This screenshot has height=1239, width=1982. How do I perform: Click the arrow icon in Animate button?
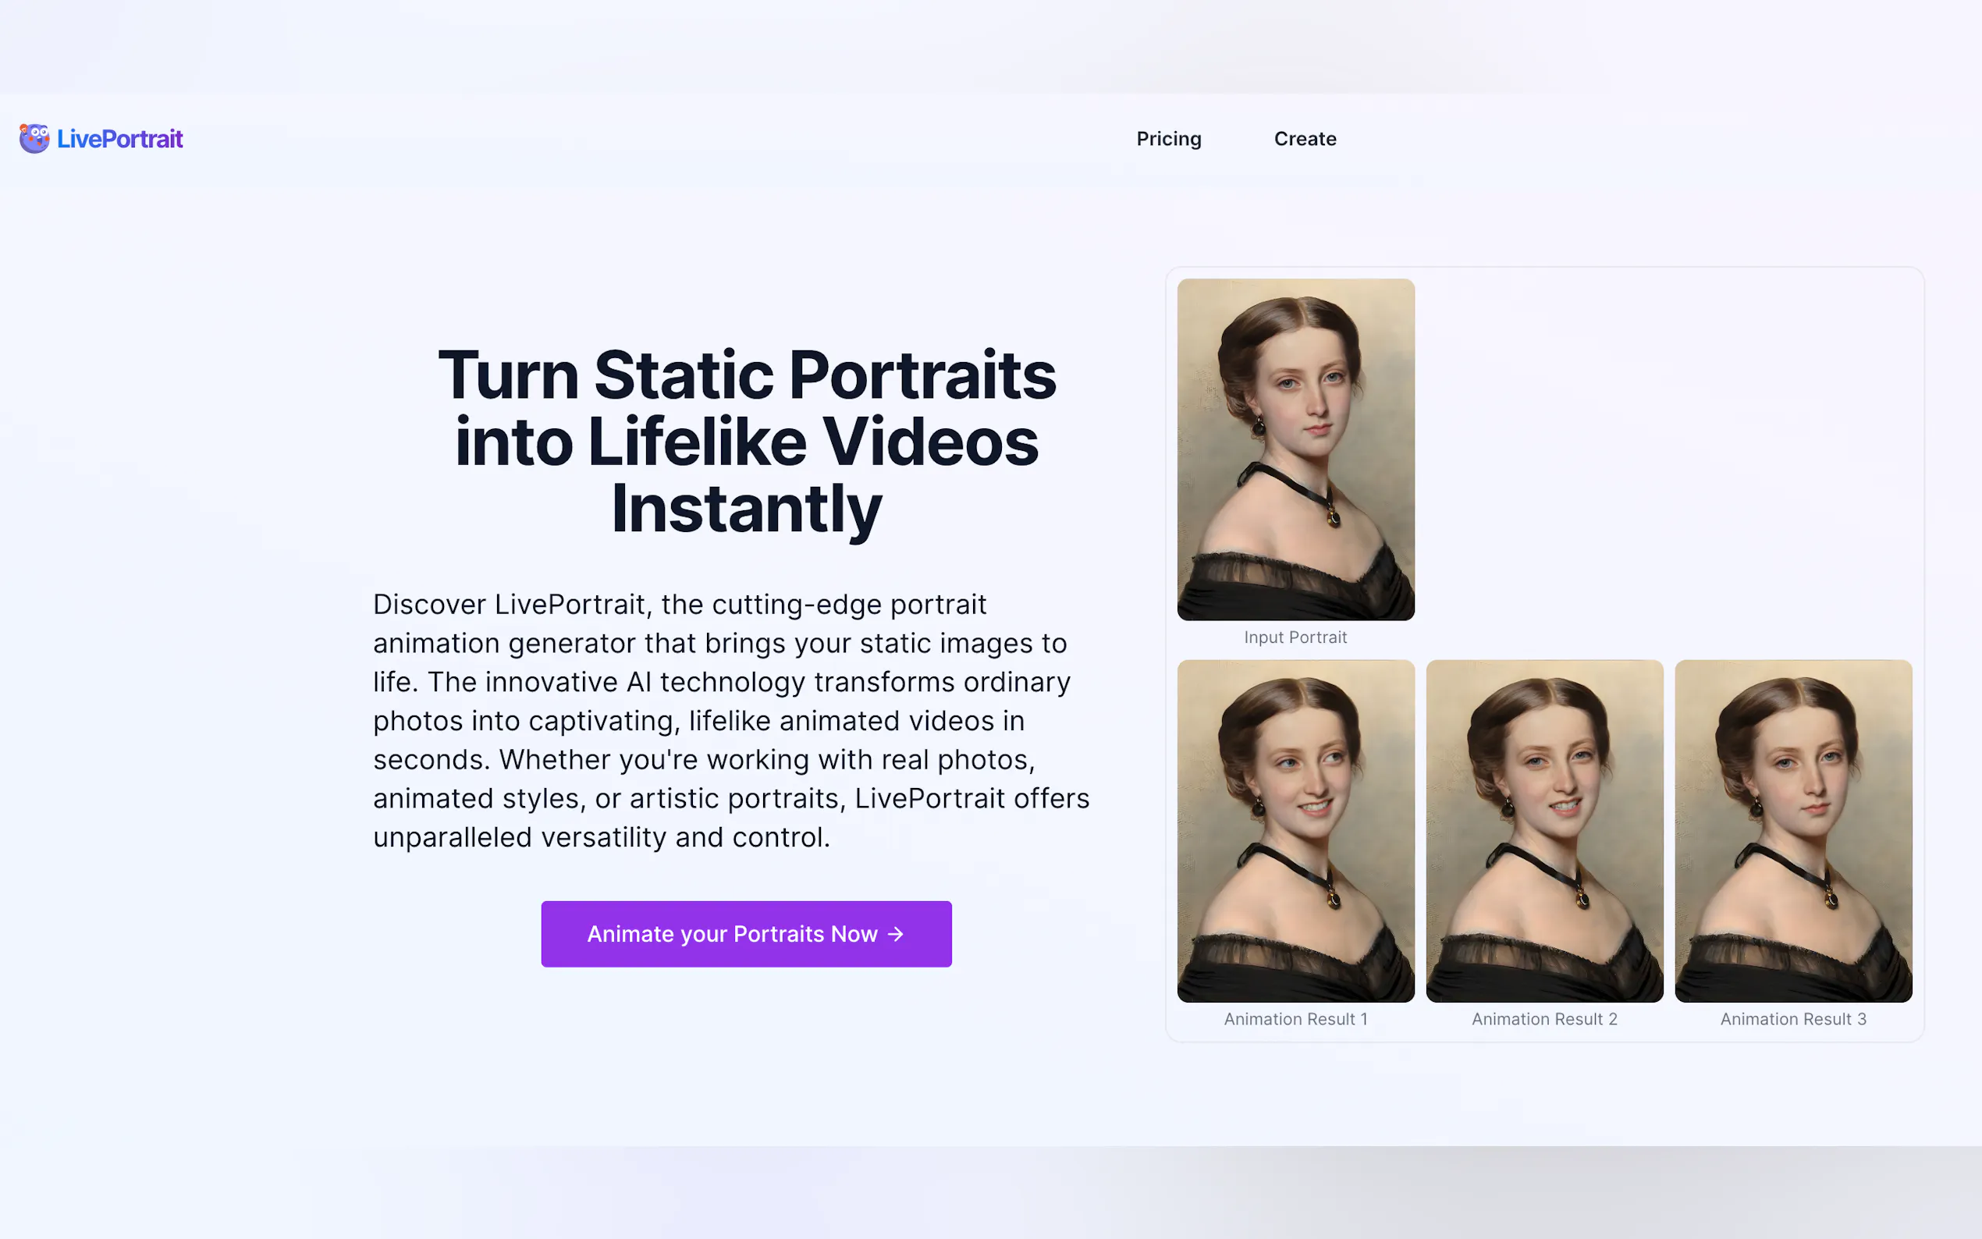coord(896,934)
